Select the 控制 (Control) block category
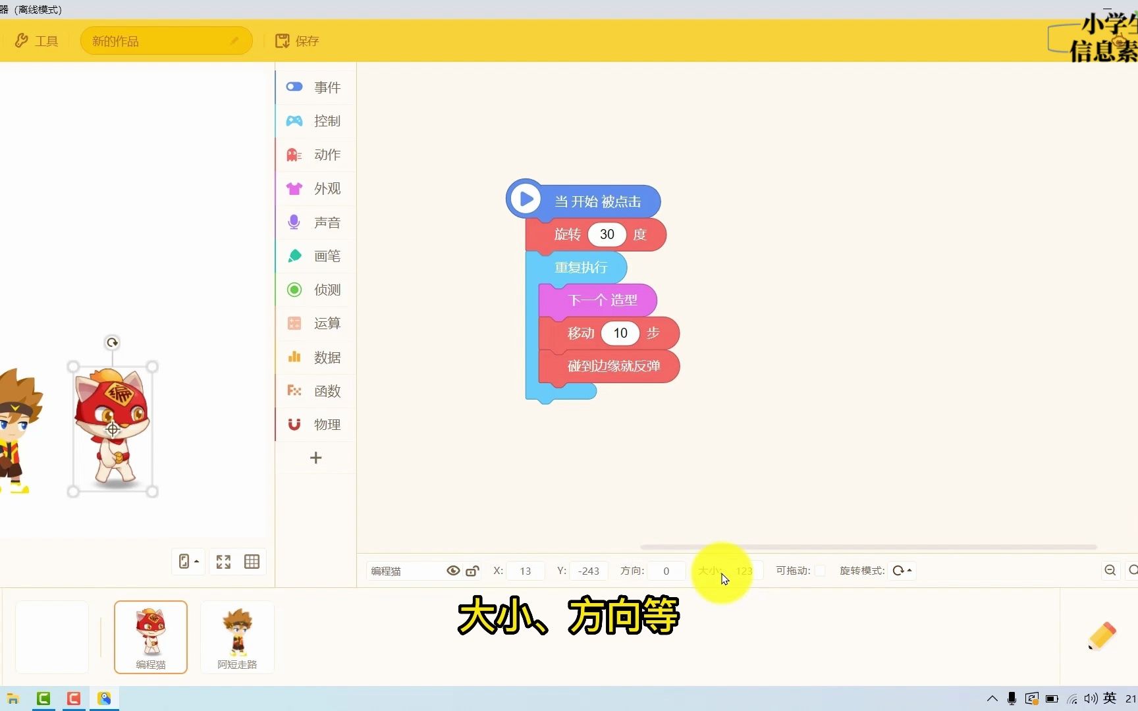Viewport: 1138px width, 711px height. pyautogui.click(x=314, y=120)
